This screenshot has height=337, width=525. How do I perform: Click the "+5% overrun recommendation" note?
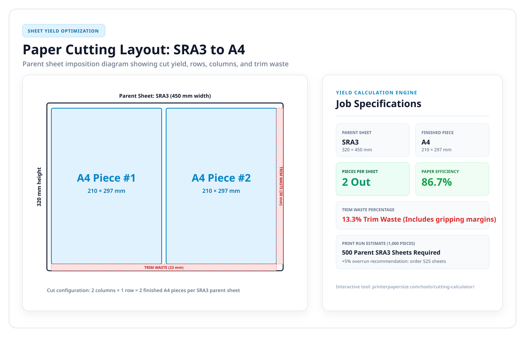[x=394, y=261]
